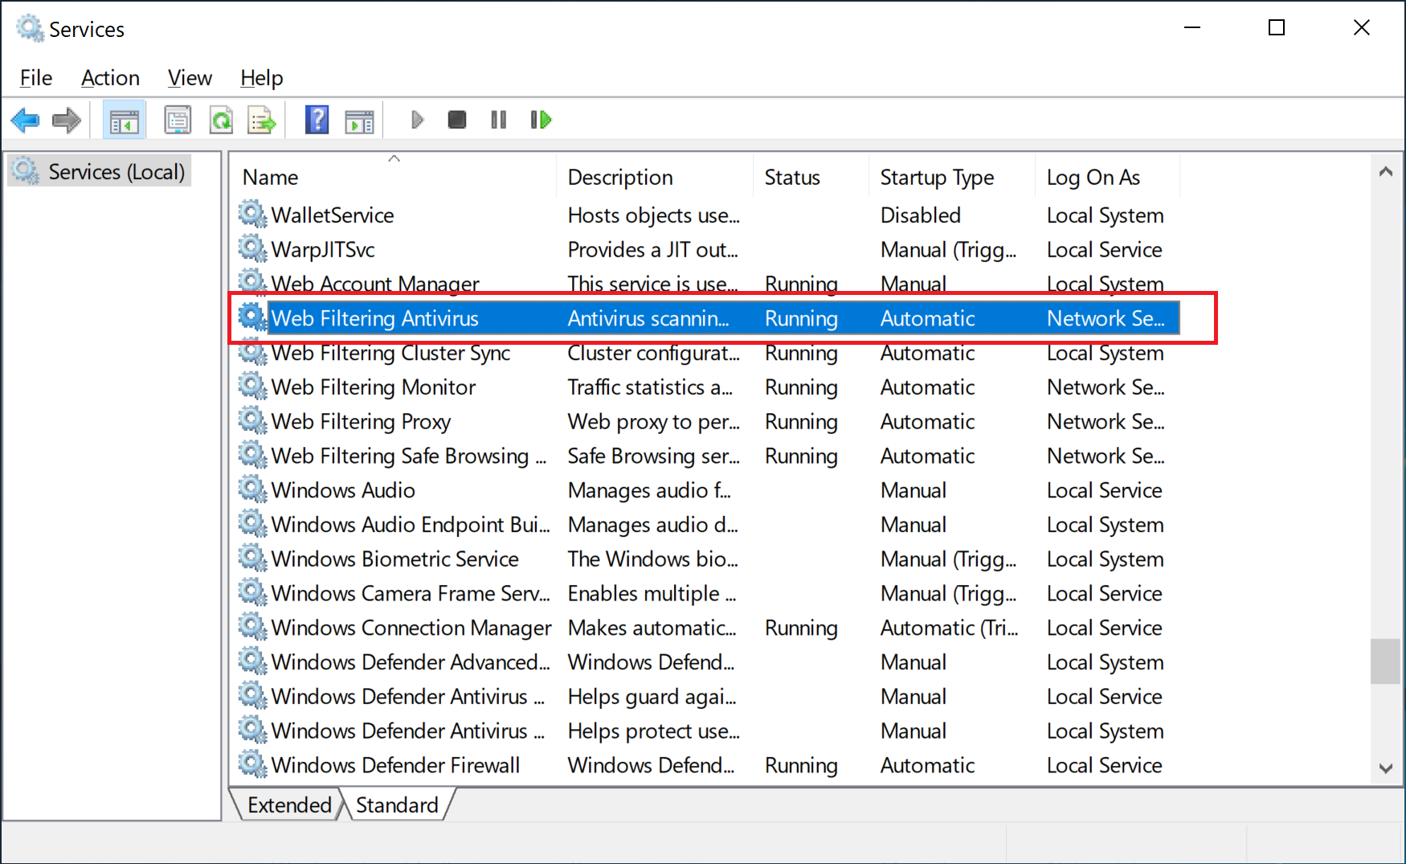
Task: Click the Stop Service icon
Action: click(x=457, y=121)
